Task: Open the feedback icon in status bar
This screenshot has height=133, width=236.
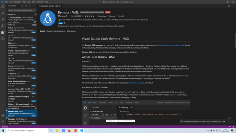Action: tap(229, 127)
